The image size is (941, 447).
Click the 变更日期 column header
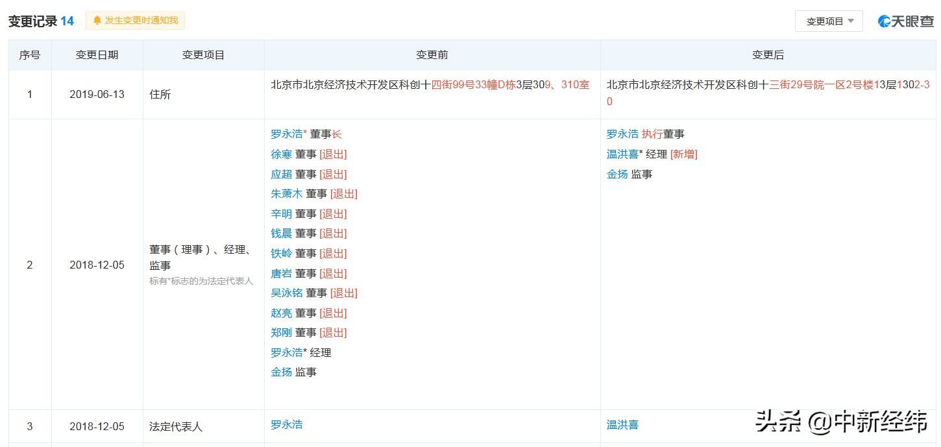point(97,55)
